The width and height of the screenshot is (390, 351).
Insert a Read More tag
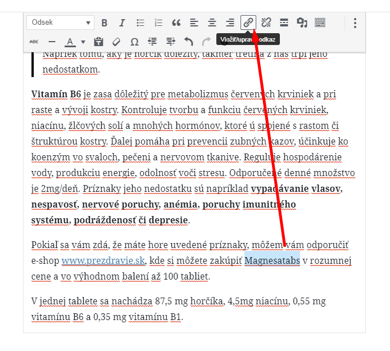[x=284, y=22]
